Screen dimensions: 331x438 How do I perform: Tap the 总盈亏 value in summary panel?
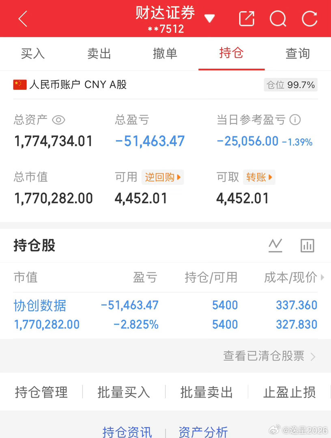[150, 141]
